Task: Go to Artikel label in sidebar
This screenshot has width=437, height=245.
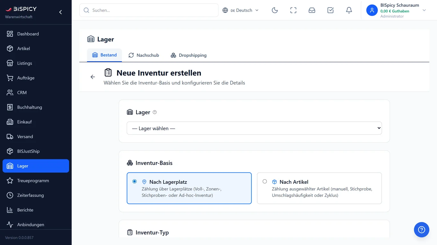Action: pyautogui.click(x=24, y=48)
